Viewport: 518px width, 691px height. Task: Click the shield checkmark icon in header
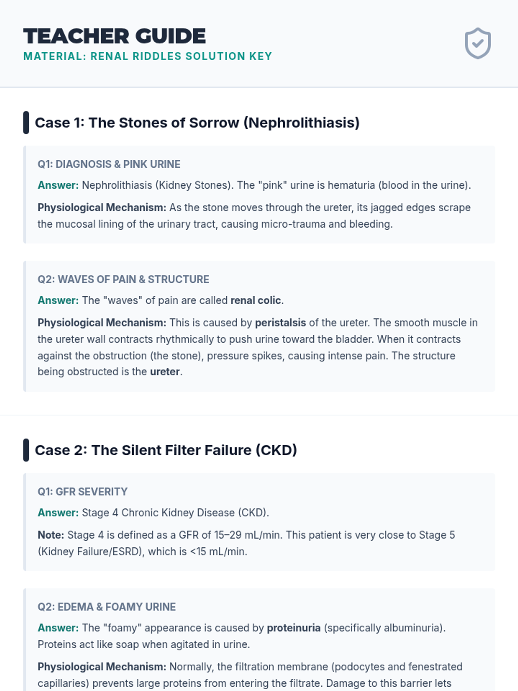click(x=477, y=43)
